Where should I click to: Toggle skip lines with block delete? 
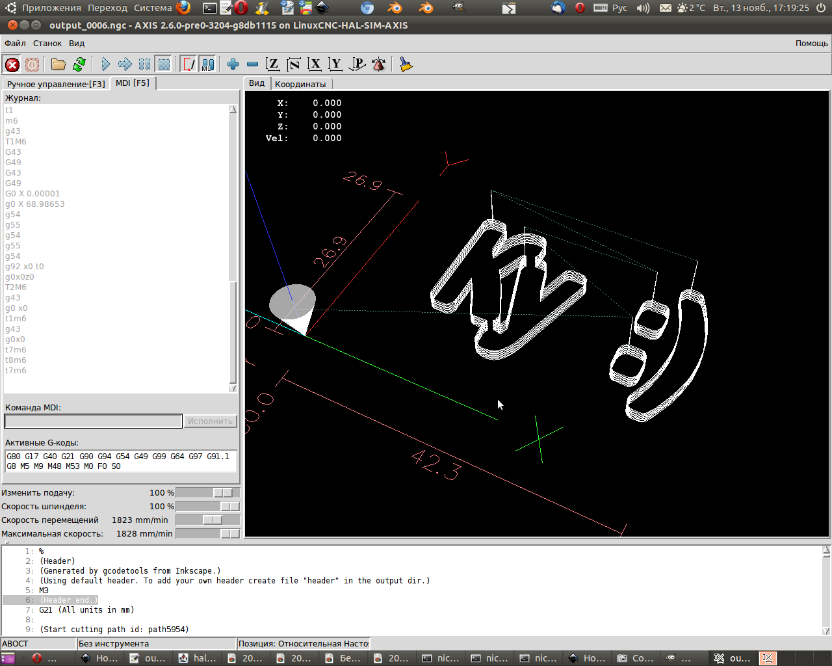tap(188, 64)
